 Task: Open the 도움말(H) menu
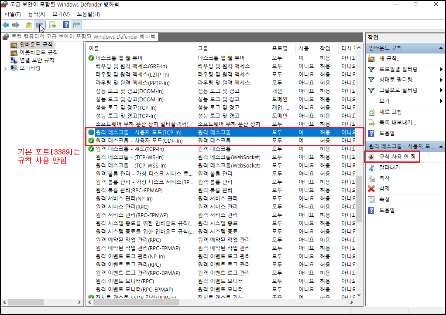pos(88,14)
